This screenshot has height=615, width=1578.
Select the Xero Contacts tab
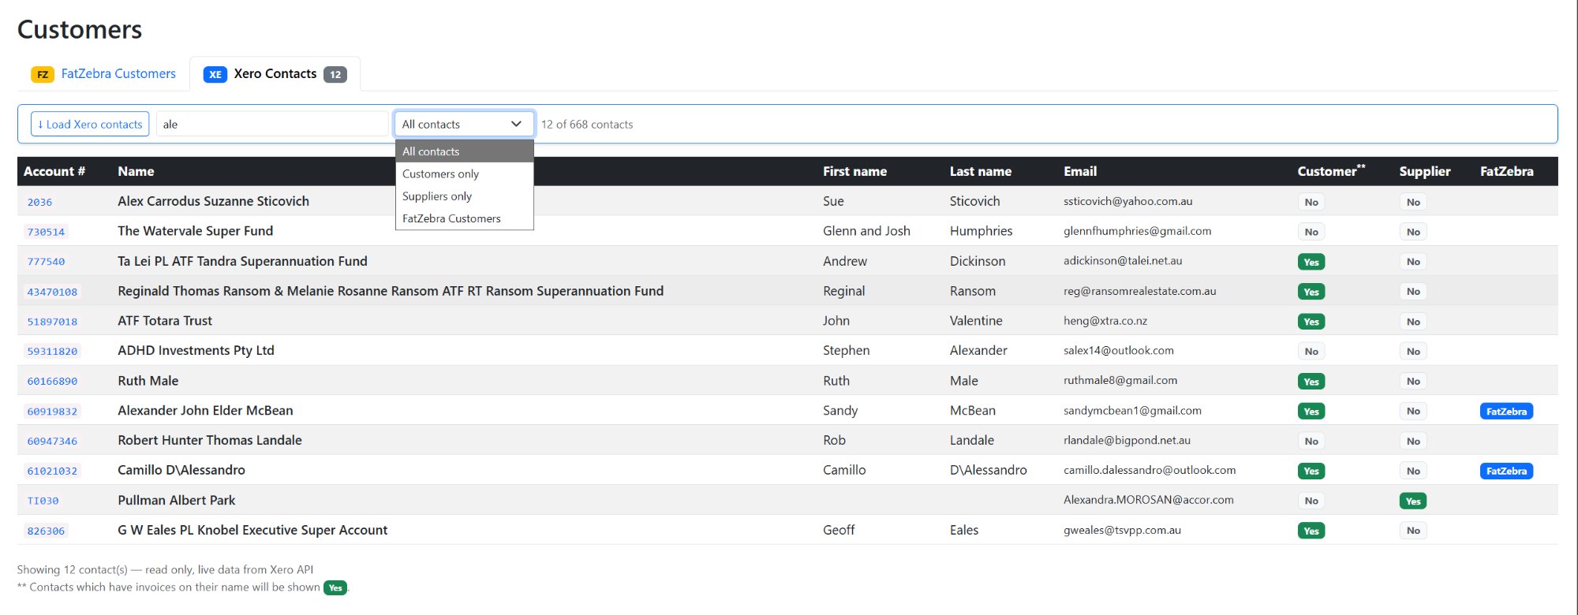(275, 73)
